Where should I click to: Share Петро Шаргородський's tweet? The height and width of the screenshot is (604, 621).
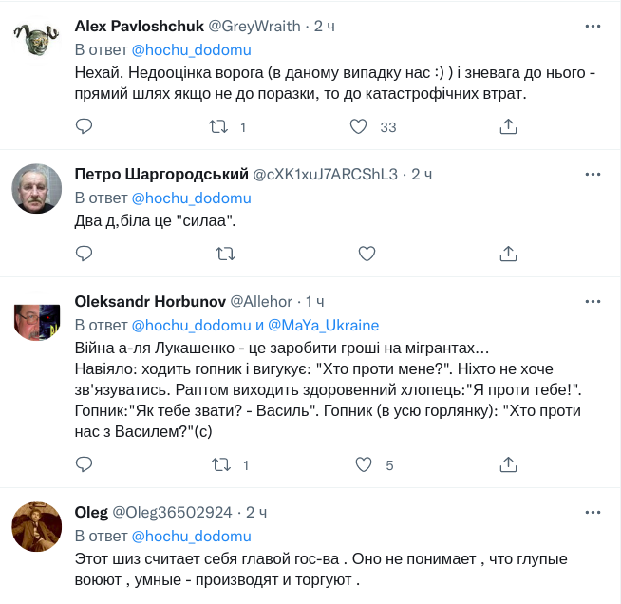507,253
